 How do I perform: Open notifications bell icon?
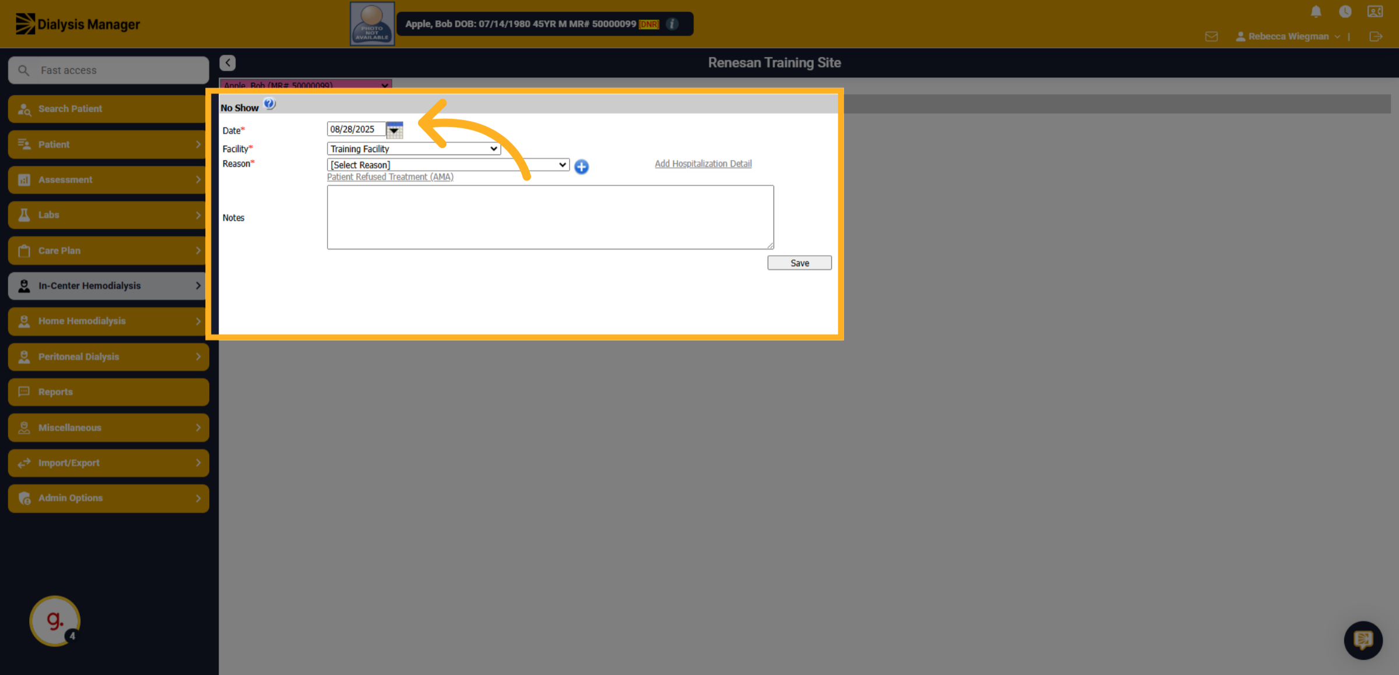point(1316,12)
